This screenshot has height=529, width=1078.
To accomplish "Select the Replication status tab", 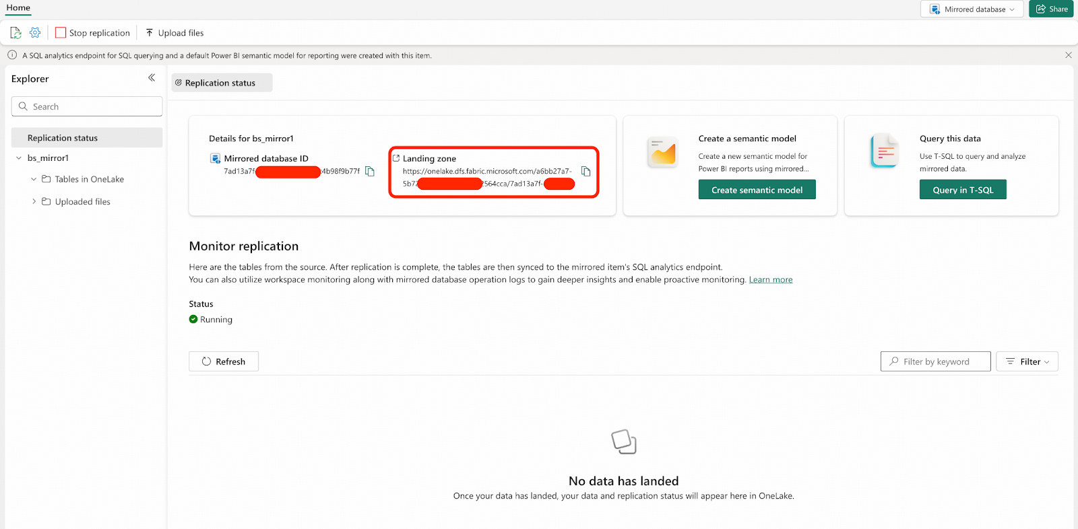I will click(221, 83).
